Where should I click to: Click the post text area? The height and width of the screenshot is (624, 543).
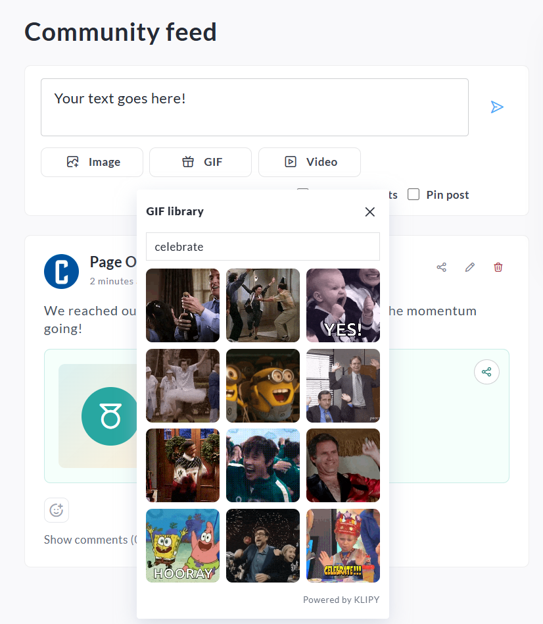[x=254, y=107]
